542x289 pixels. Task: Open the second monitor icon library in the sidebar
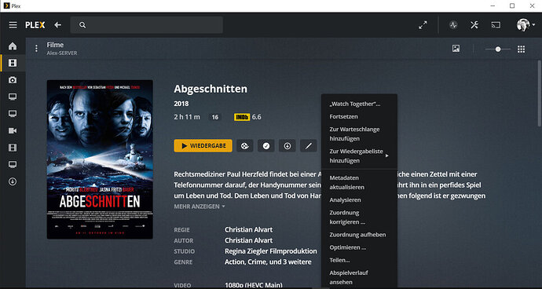13,114
